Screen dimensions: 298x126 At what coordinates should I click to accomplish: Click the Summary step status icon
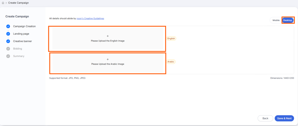tap(8, 56)
